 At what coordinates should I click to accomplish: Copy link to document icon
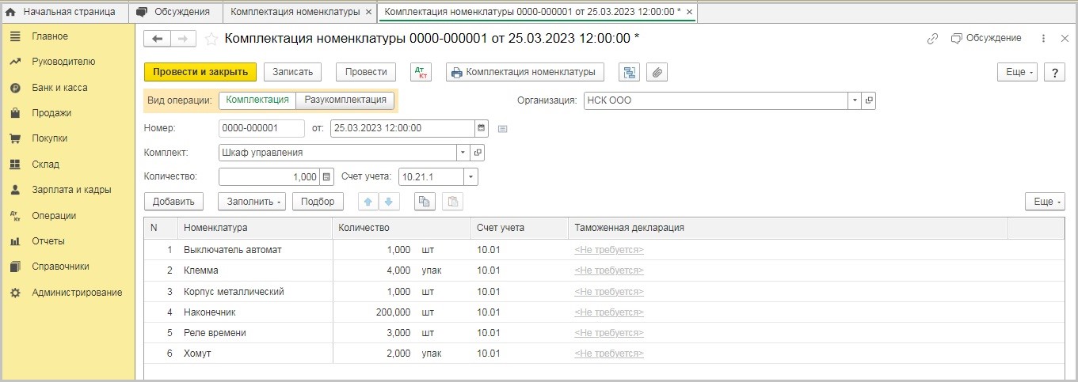pos(932,39)
